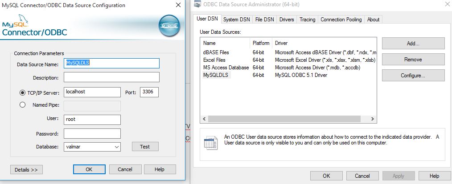Open the Drivers tab

click(x=287, y=20)
